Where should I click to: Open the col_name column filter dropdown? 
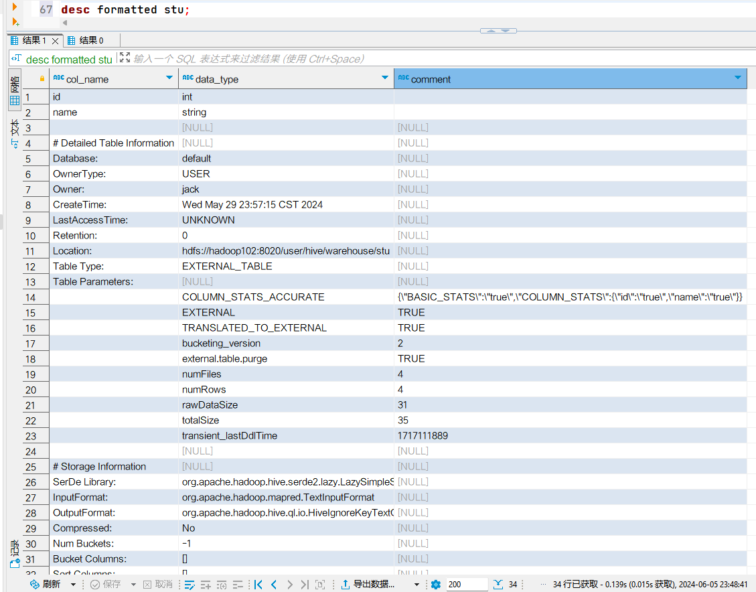coord(169,78)
